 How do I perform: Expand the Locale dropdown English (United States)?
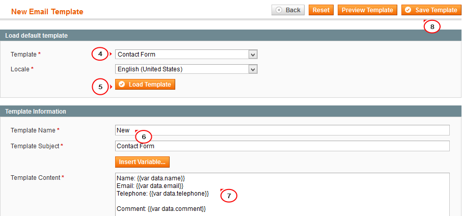click(x=186, y=70)
